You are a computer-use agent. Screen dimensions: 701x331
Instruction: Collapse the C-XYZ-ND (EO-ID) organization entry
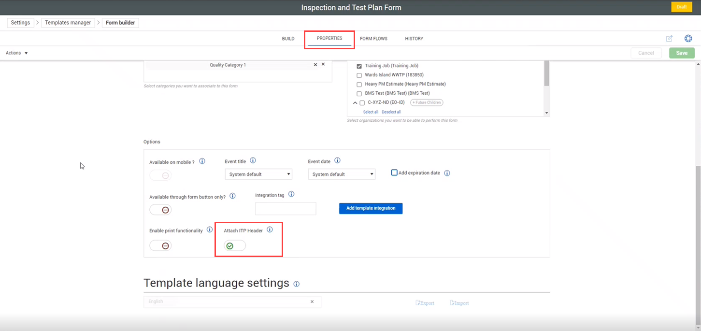pyautogui.click(x=355, y=102)
